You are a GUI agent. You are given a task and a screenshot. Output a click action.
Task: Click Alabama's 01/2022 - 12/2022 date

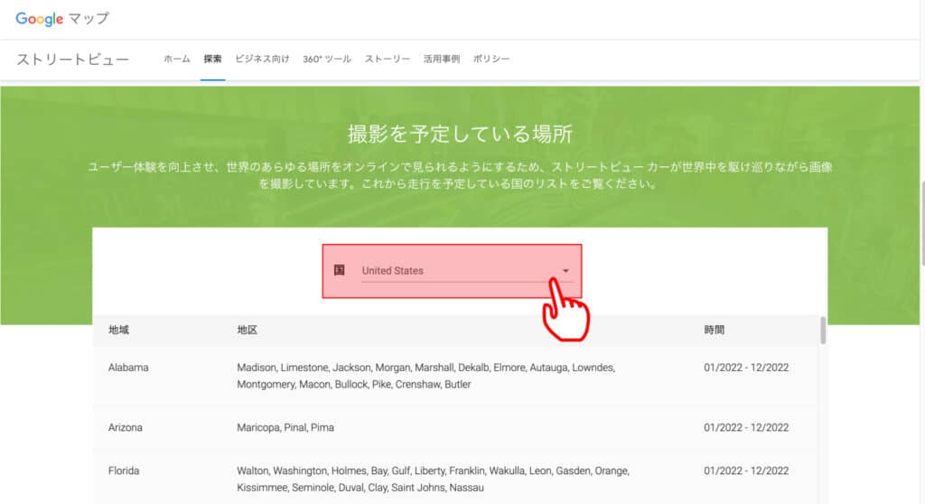click(746, 368)
